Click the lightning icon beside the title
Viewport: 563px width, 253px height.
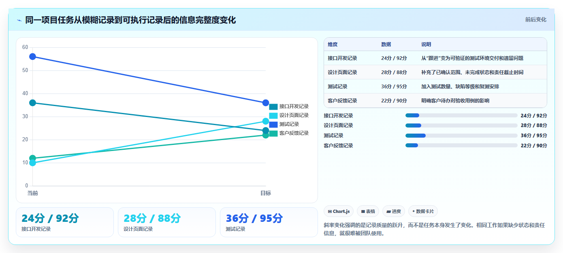pyautogui.click(x=19, y=20)
